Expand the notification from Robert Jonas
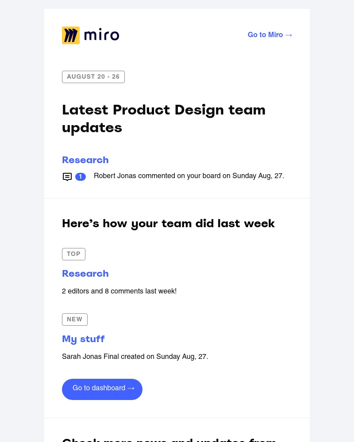 point(189,176)
